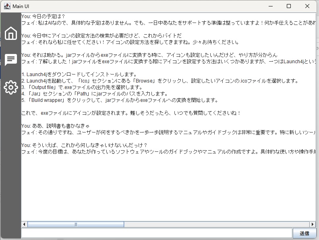Click the line "You: 今日中にアイコンの設定方法"
This screenshot has width=319, height=240.
click(101, 35)
